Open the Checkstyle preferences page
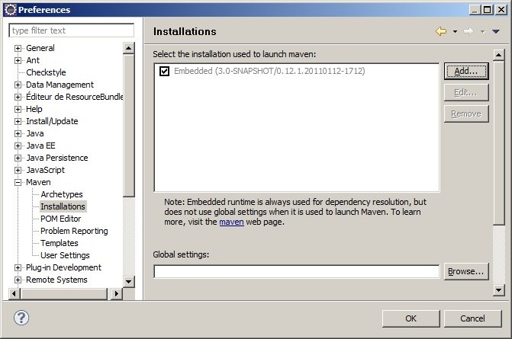Image resolution: width=512 pixels, height=339 pixels. pos(46,72)
